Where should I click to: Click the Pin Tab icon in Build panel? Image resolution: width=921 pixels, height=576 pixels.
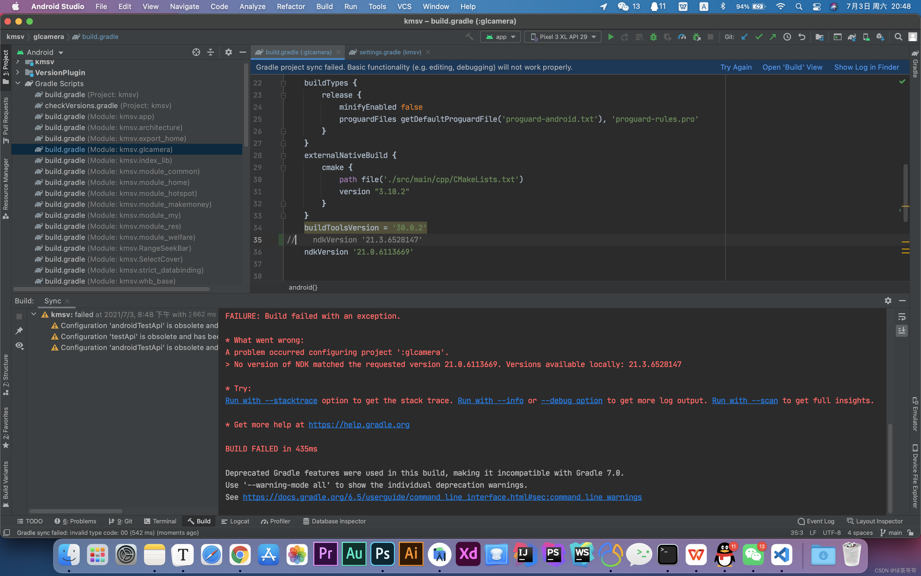click(19, 331)
